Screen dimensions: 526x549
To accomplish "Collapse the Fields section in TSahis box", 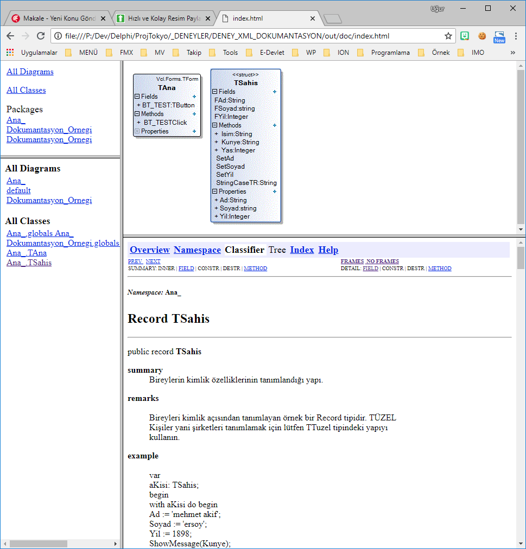I will click(215, 92).
